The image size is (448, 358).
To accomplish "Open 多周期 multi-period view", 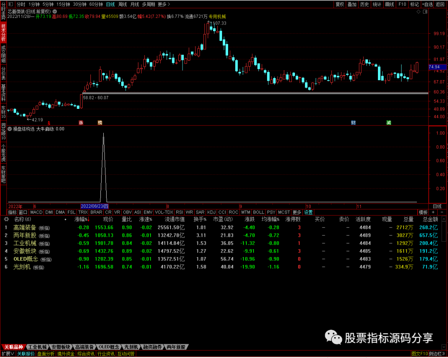I will point(149,4).
